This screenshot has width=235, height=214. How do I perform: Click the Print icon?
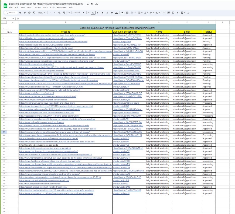[29, 13]
